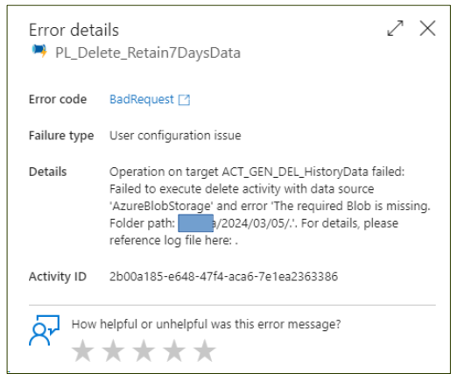
Task: Rate the error message one star
Action: 83,350
